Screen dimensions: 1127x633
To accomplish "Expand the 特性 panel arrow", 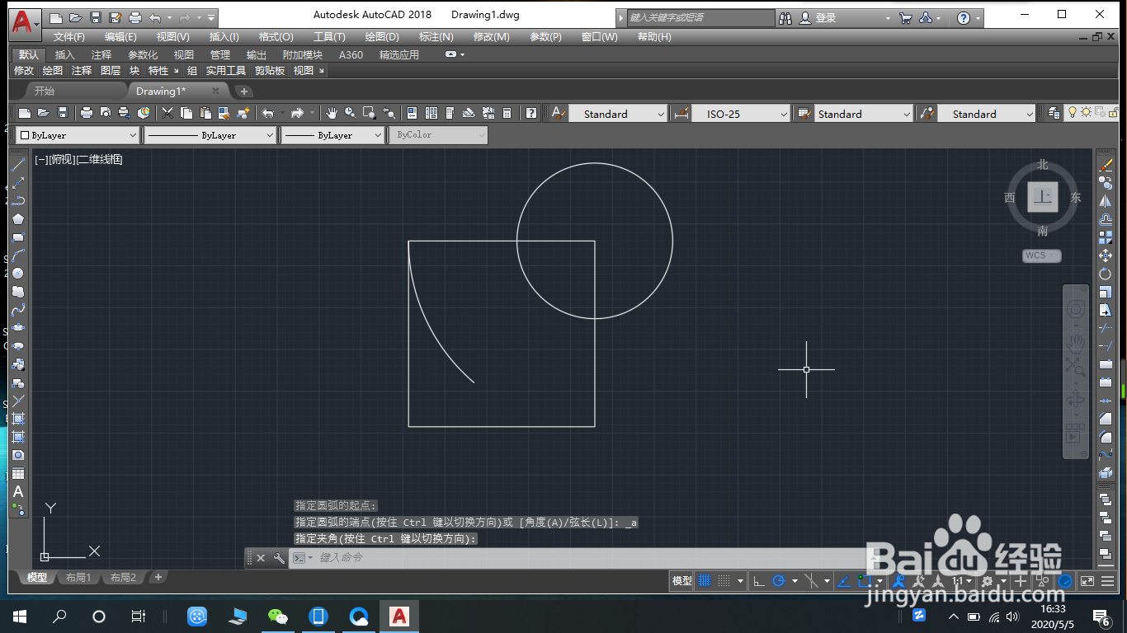I will [175, 71].
